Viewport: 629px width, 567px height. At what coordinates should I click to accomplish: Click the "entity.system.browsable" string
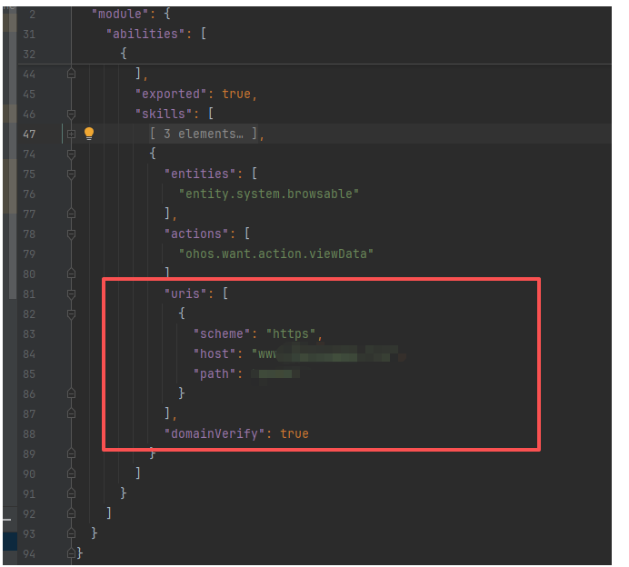pyautogui.click(x=269, y=194)
